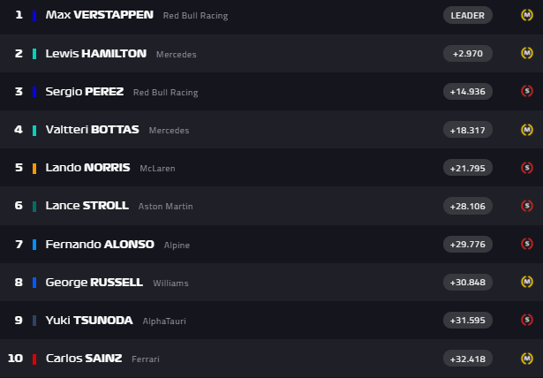543x378 pixels.
Task: Click McLaren's orange team color bar
Action: pyautogui.click(x=34, y=168)
